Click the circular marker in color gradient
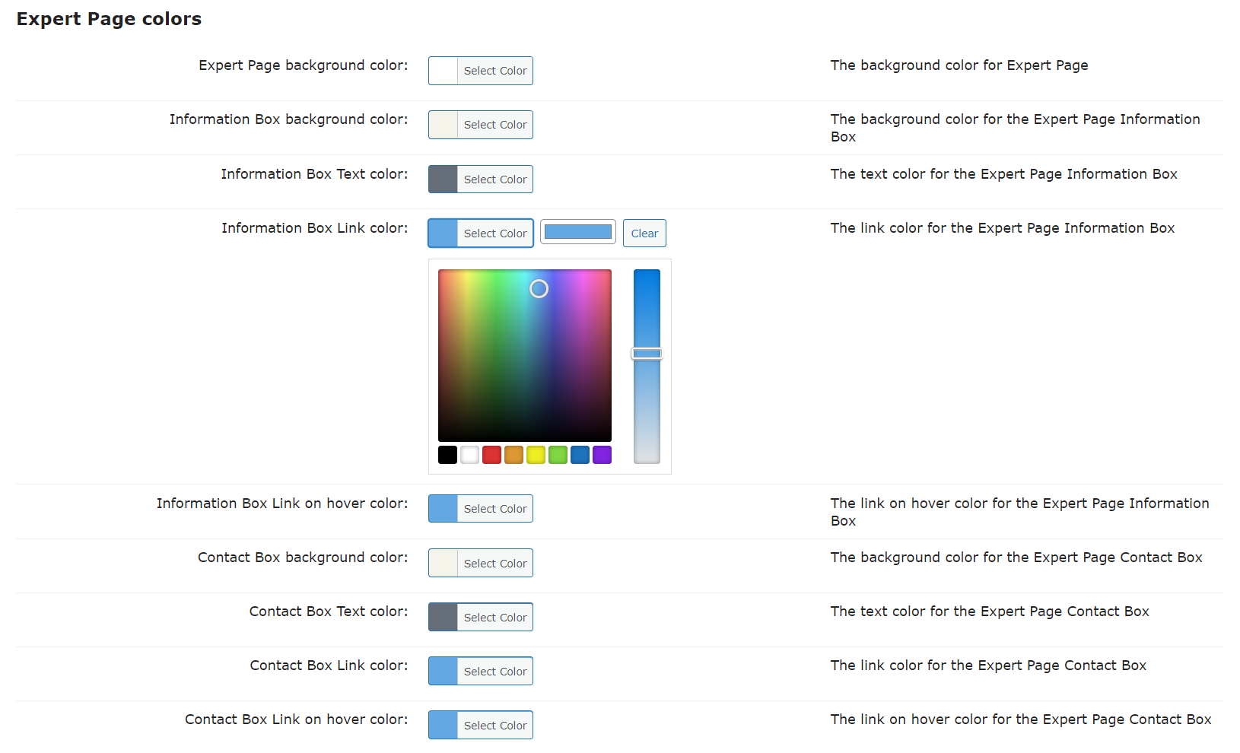Screen dimensions: 1240x753 (539, 289)
